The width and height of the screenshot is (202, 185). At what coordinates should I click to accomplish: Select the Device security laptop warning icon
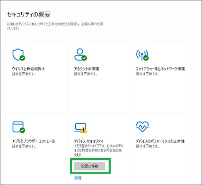pyautogui.click(x=80, y=128)
